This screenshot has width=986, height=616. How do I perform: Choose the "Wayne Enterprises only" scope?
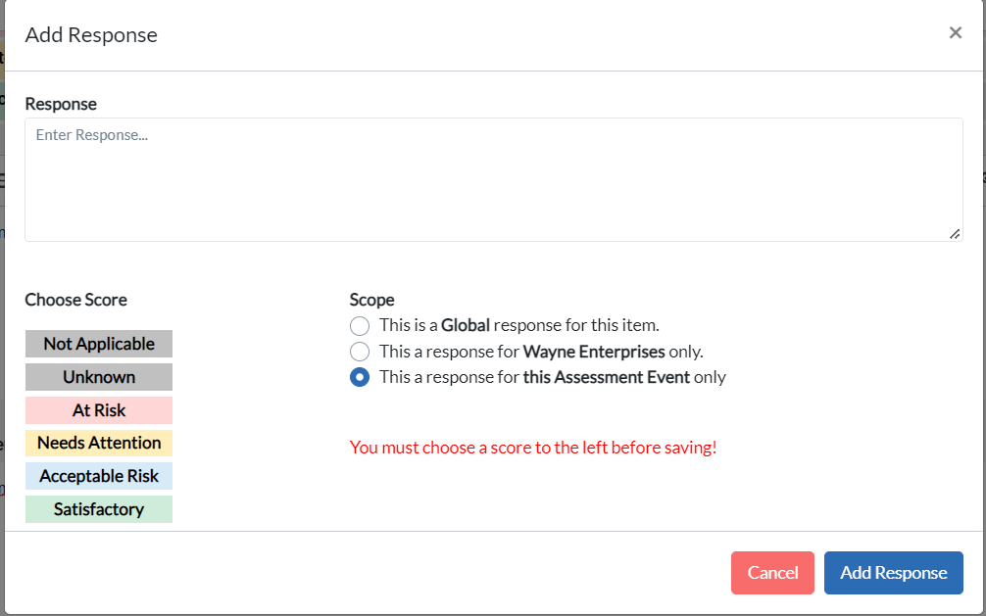tap(360, 352)
